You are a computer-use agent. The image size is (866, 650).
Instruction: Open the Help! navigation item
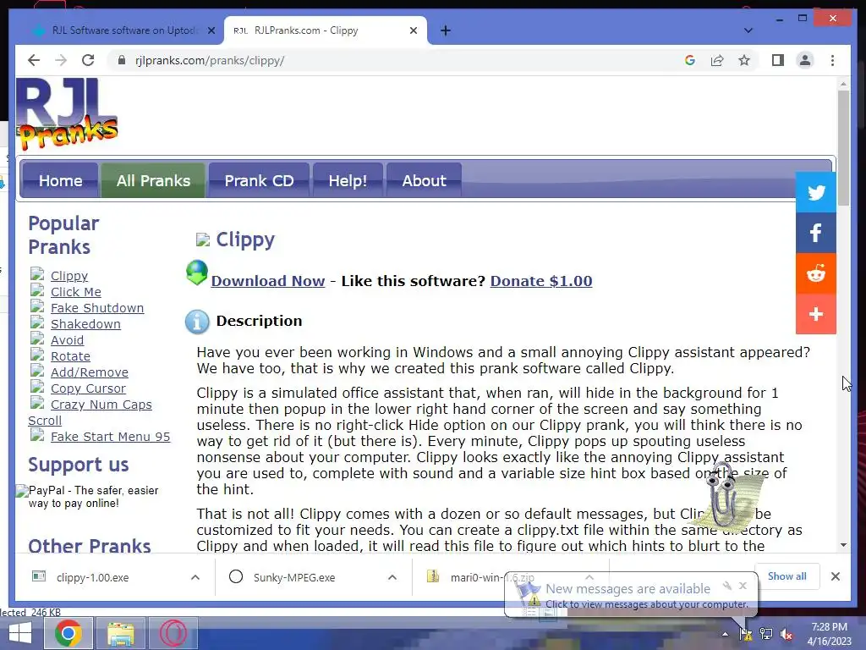tap(348, 181)
